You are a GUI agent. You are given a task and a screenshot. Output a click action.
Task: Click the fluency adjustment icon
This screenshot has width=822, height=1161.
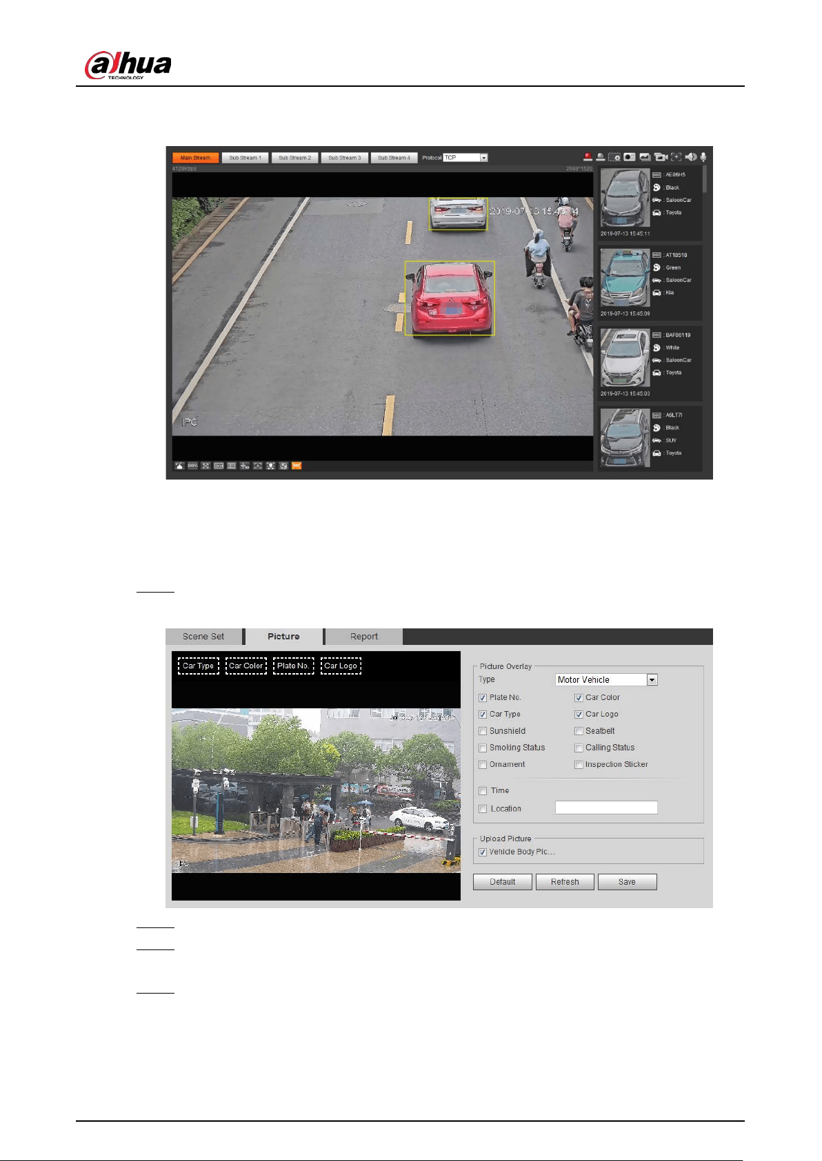(232, 466)
